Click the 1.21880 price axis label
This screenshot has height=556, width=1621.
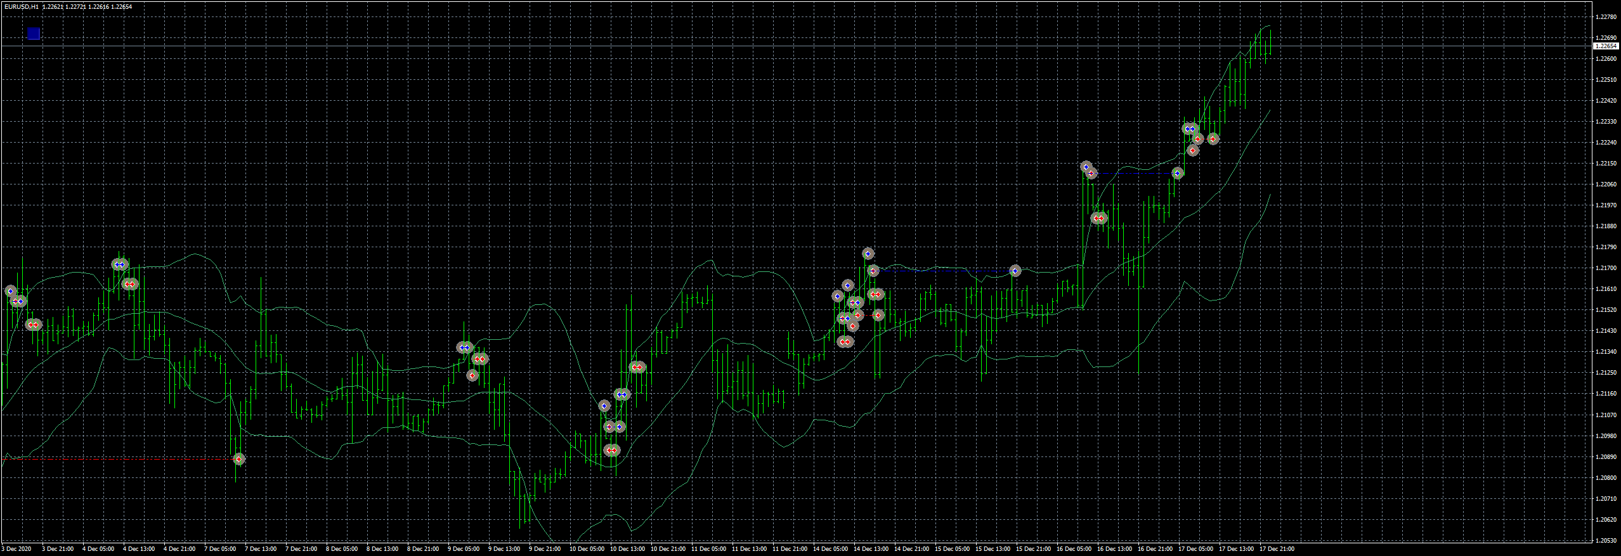click(1605, 226)
